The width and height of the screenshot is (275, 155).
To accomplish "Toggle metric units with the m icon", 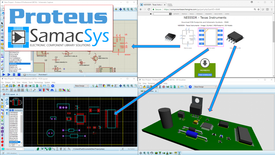I will (x=109, y=86).
